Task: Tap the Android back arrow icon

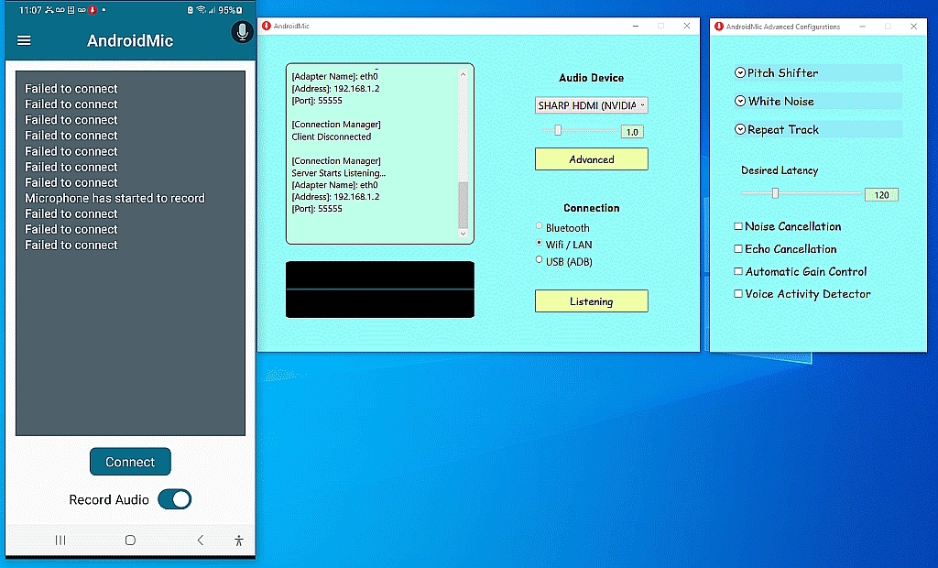Action: pos(201,541)
